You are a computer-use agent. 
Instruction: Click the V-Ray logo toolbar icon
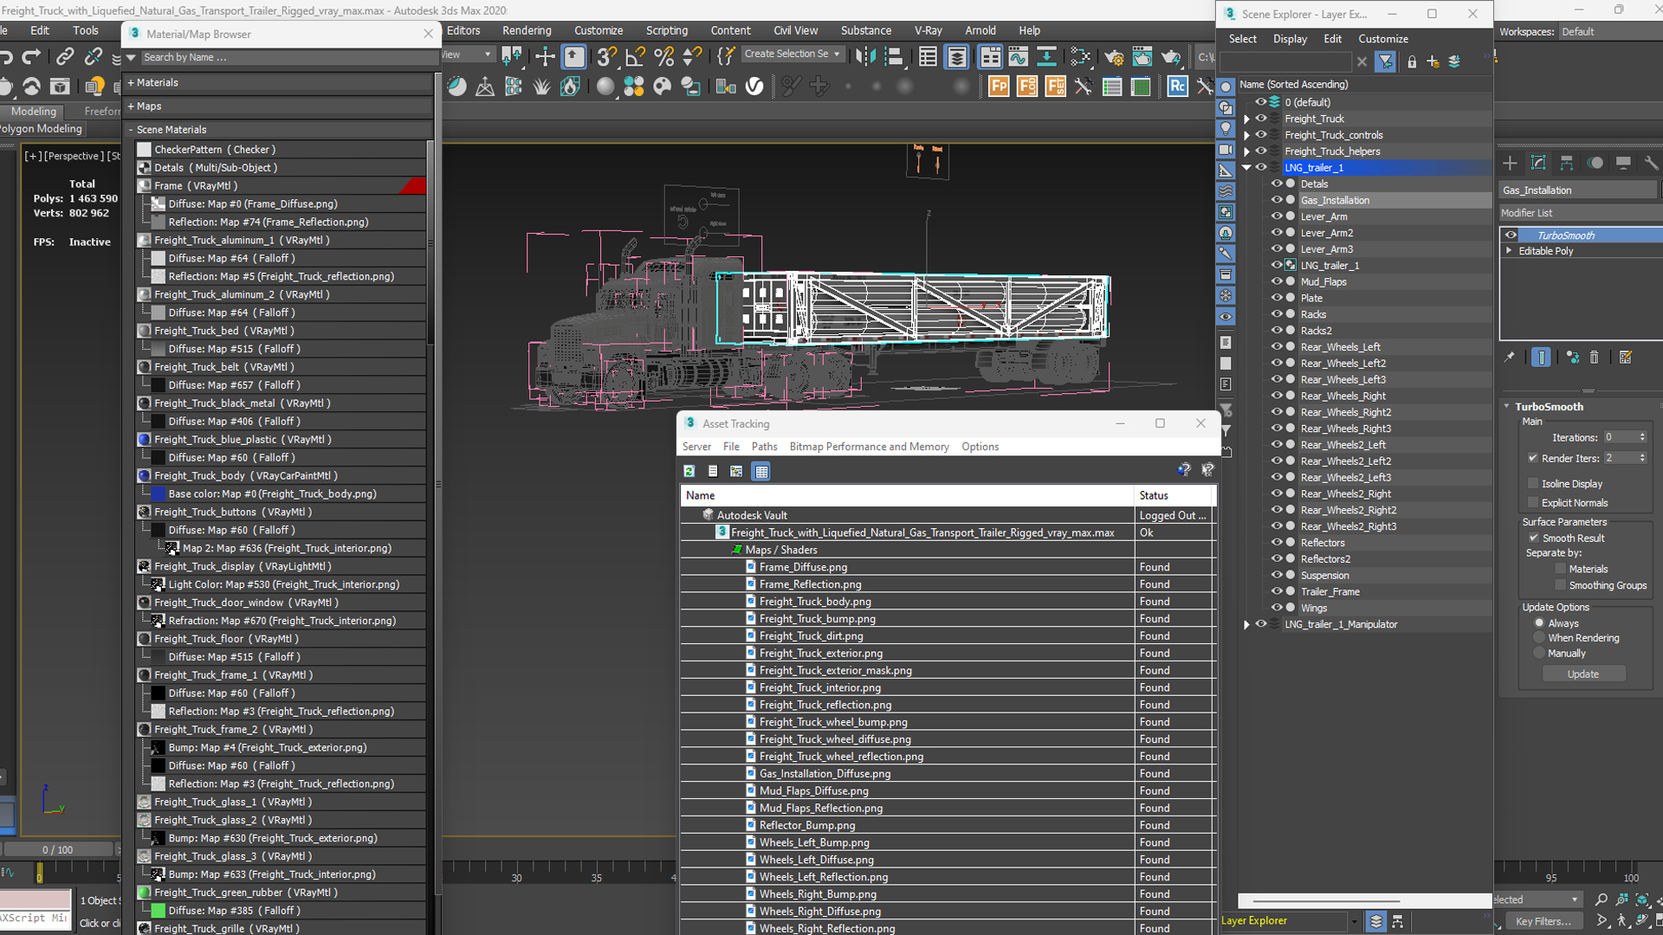click(754, 87)
